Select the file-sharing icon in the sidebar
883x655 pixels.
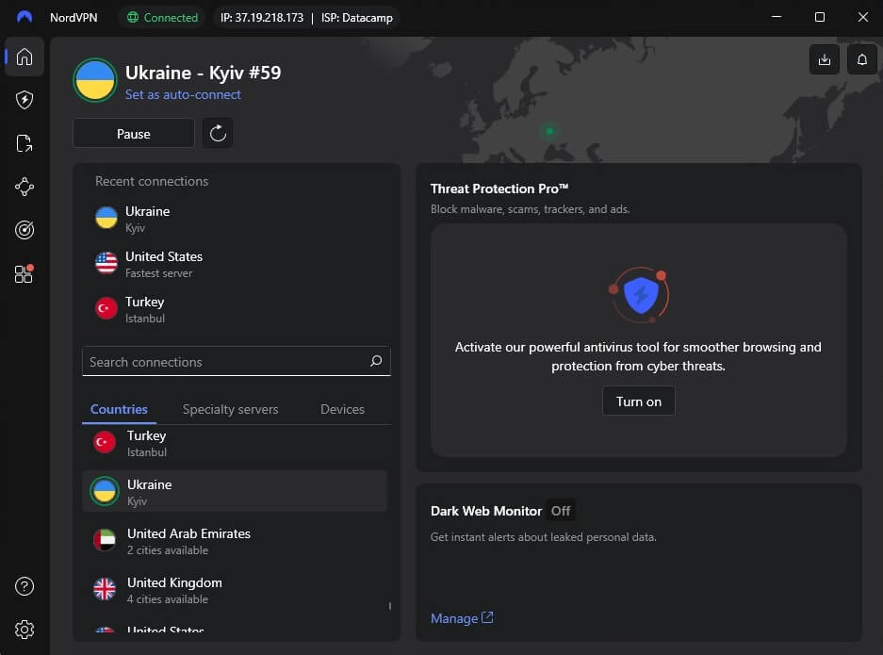coord(24,143)
